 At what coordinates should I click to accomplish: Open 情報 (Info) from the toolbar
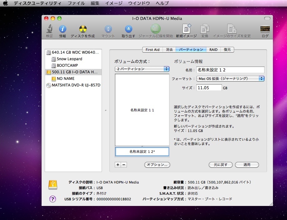[63, 30]
